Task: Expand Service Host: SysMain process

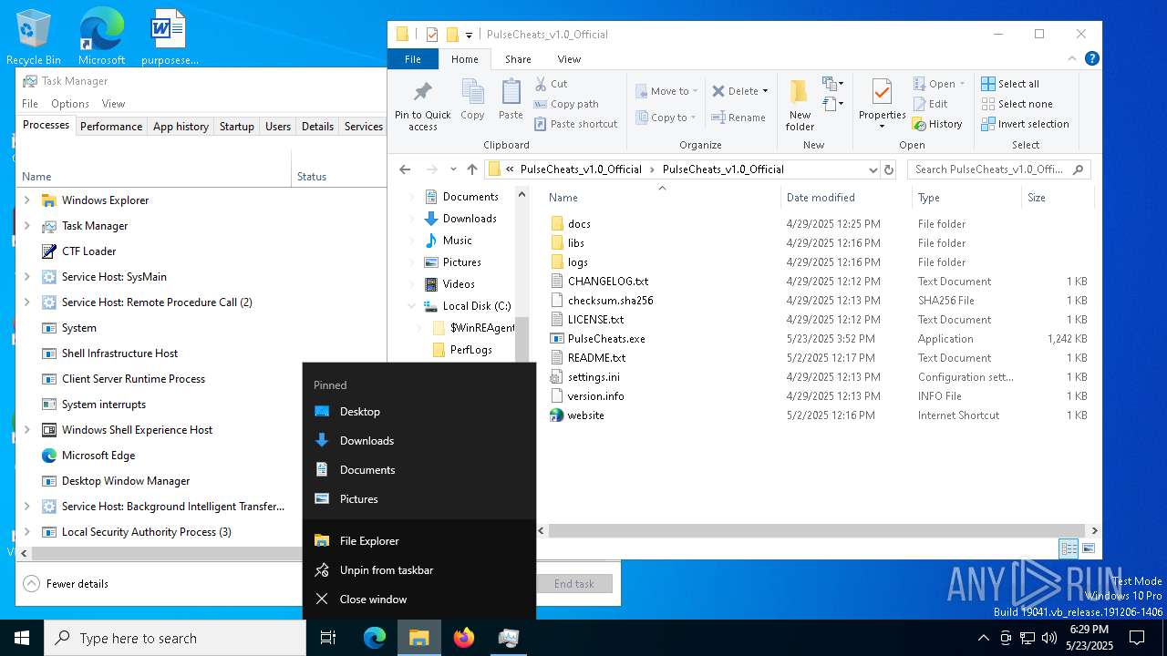Action: tap(26, 277)
